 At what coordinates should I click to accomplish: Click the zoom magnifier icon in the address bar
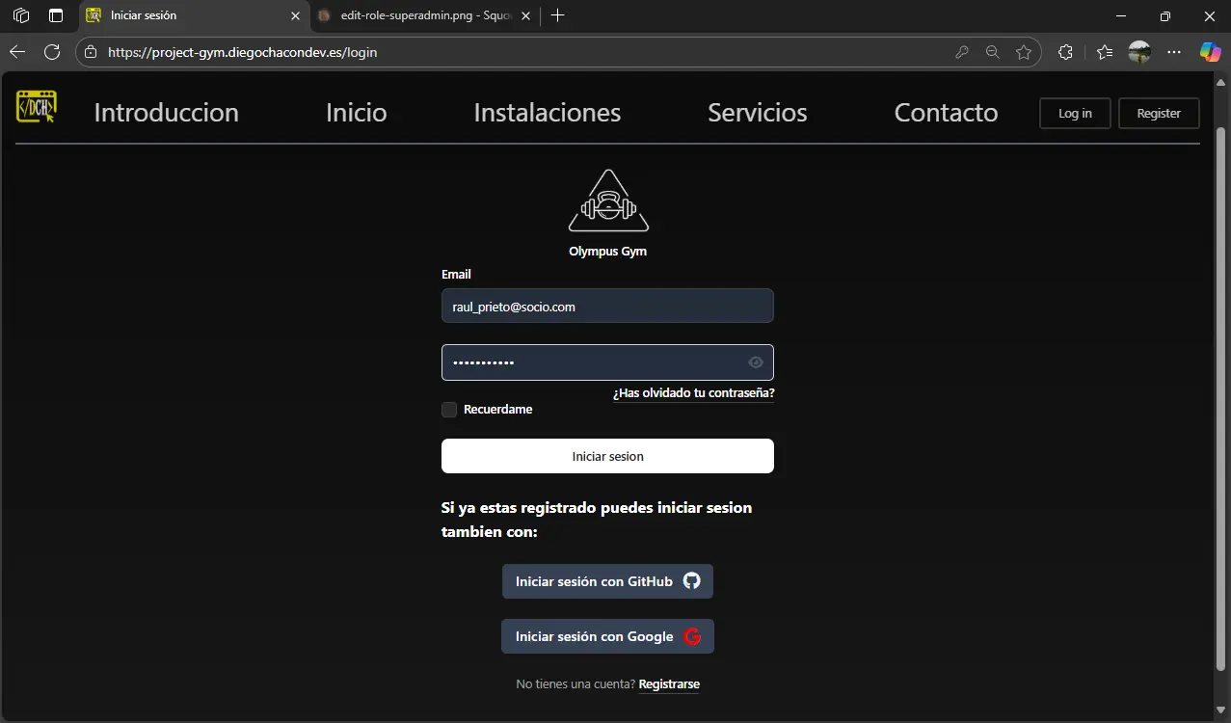(993, 52)
